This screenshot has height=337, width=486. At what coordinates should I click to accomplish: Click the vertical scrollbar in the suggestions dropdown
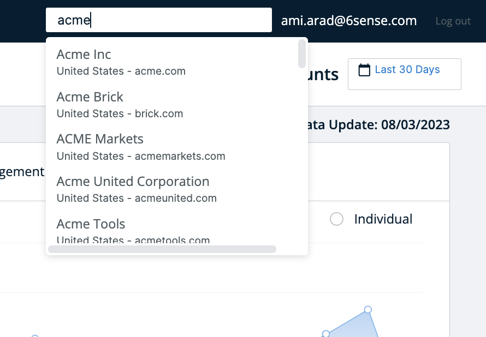point(301,53)
